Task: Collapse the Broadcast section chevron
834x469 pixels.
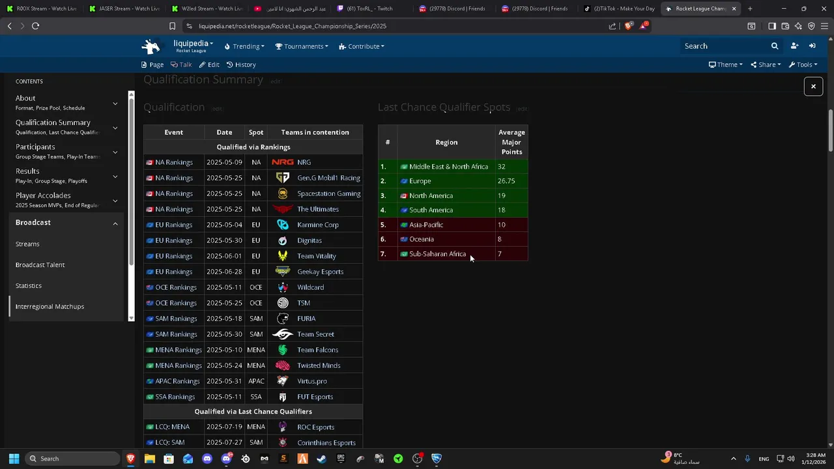Action: pyautogui.click(x=115, y=223)
